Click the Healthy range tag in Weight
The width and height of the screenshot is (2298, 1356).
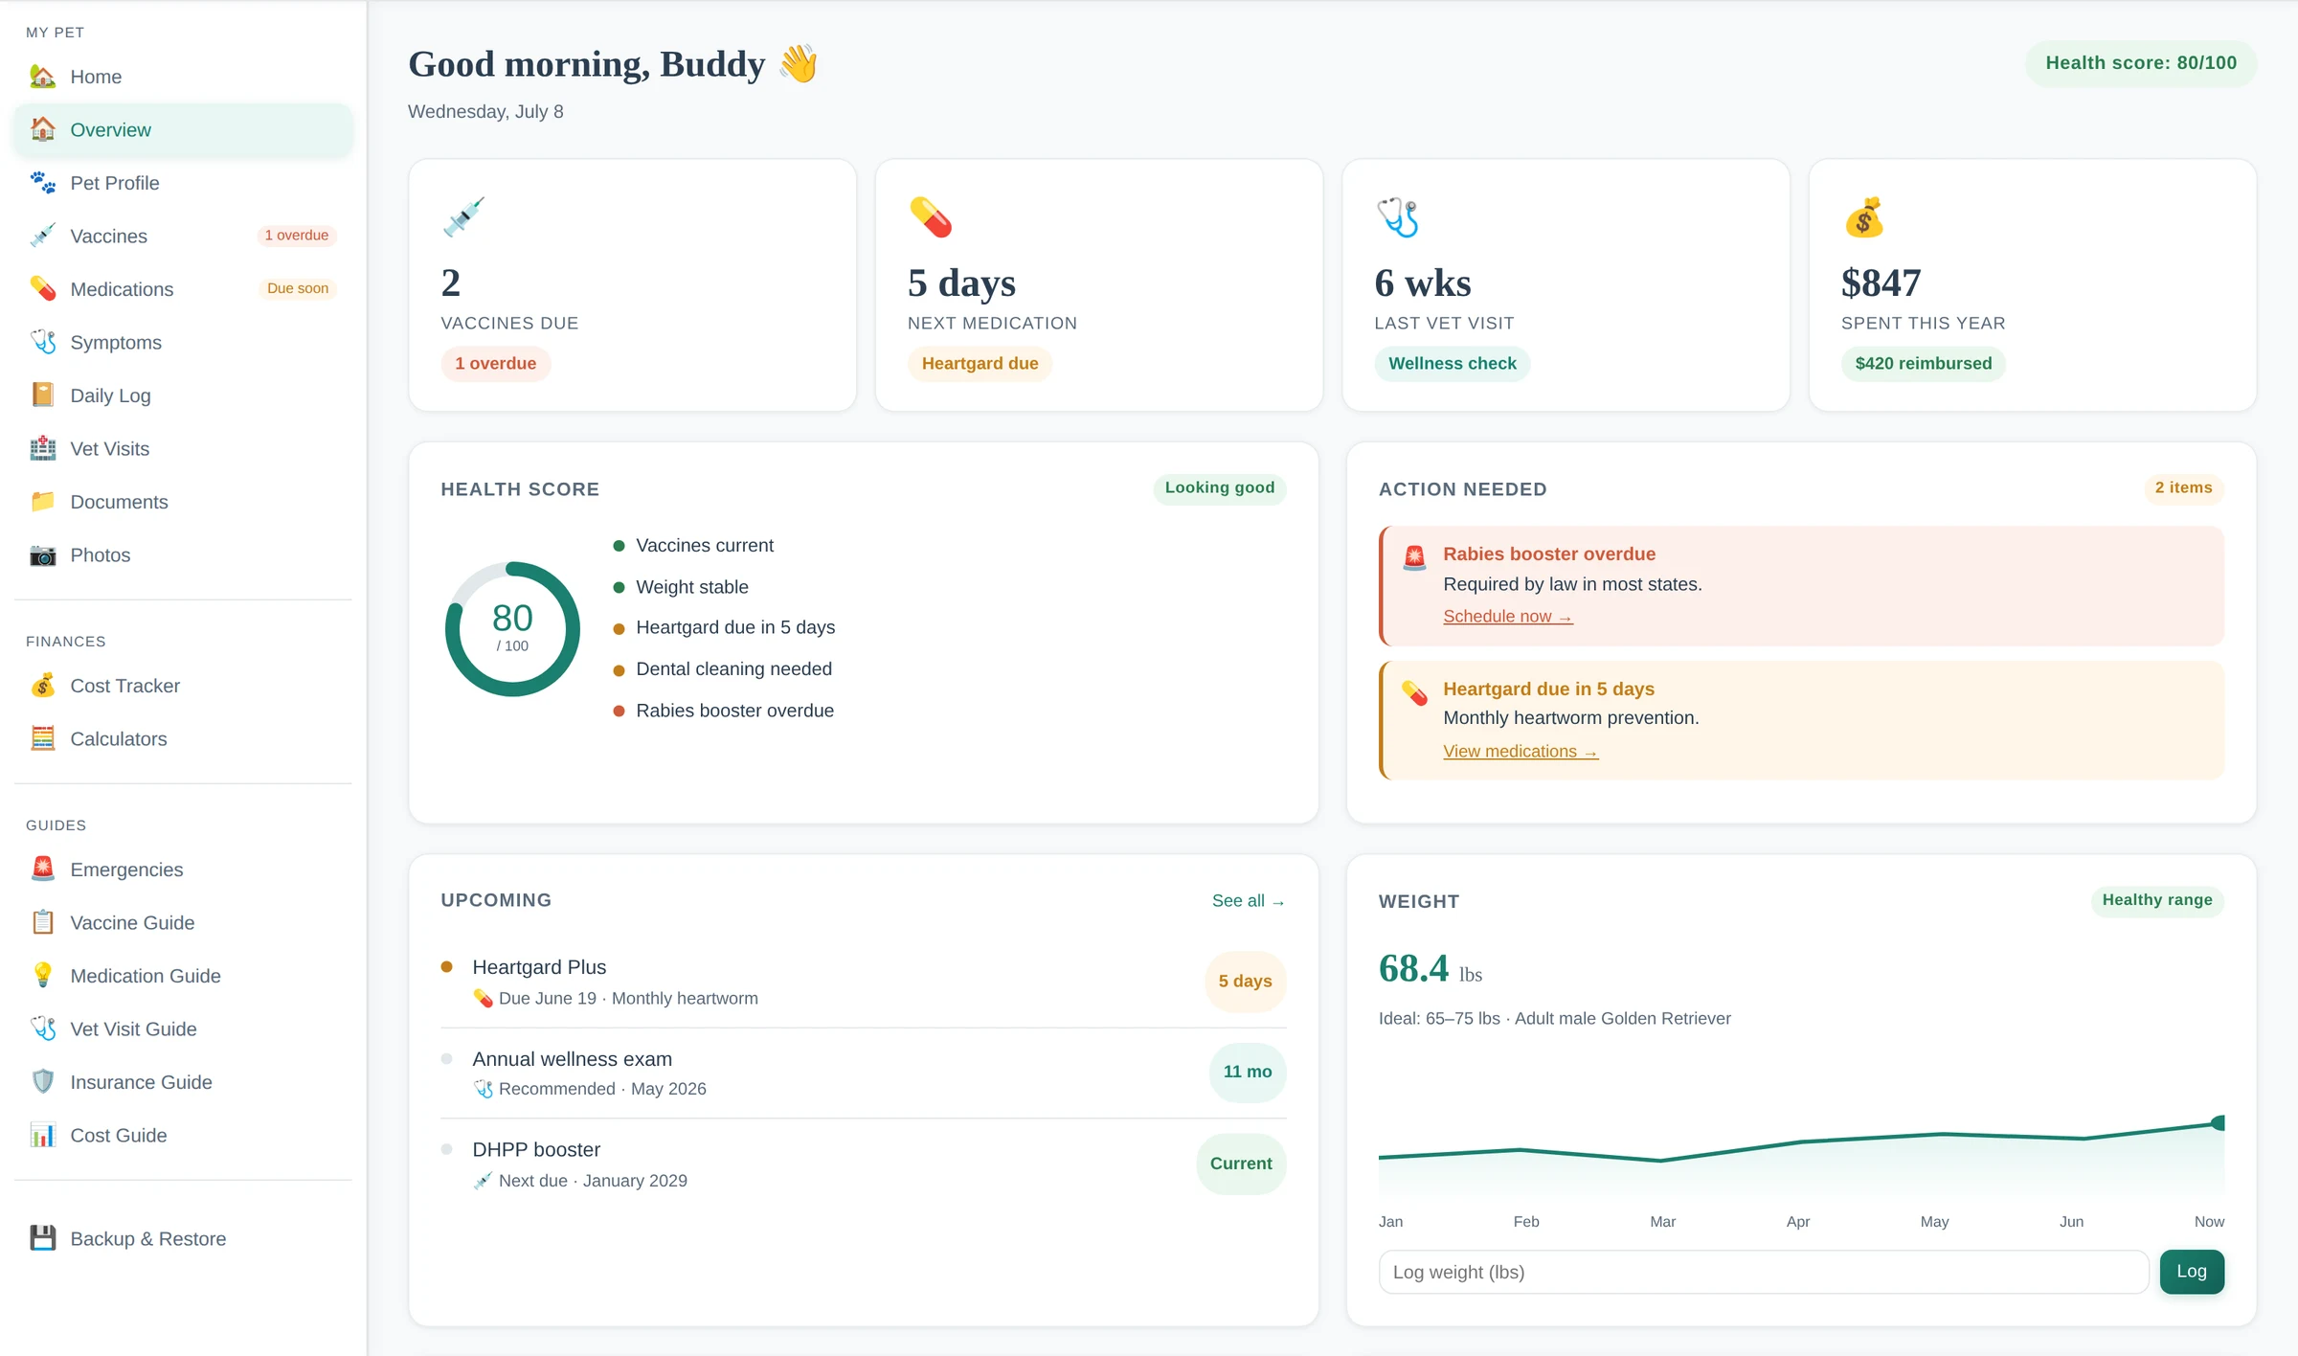(2156, 900)
